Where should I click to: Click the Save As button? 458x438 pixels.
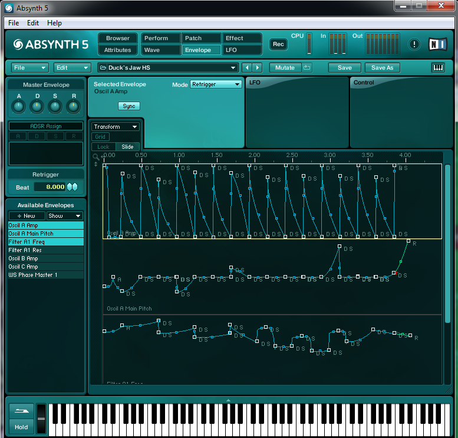click(382, 68)
